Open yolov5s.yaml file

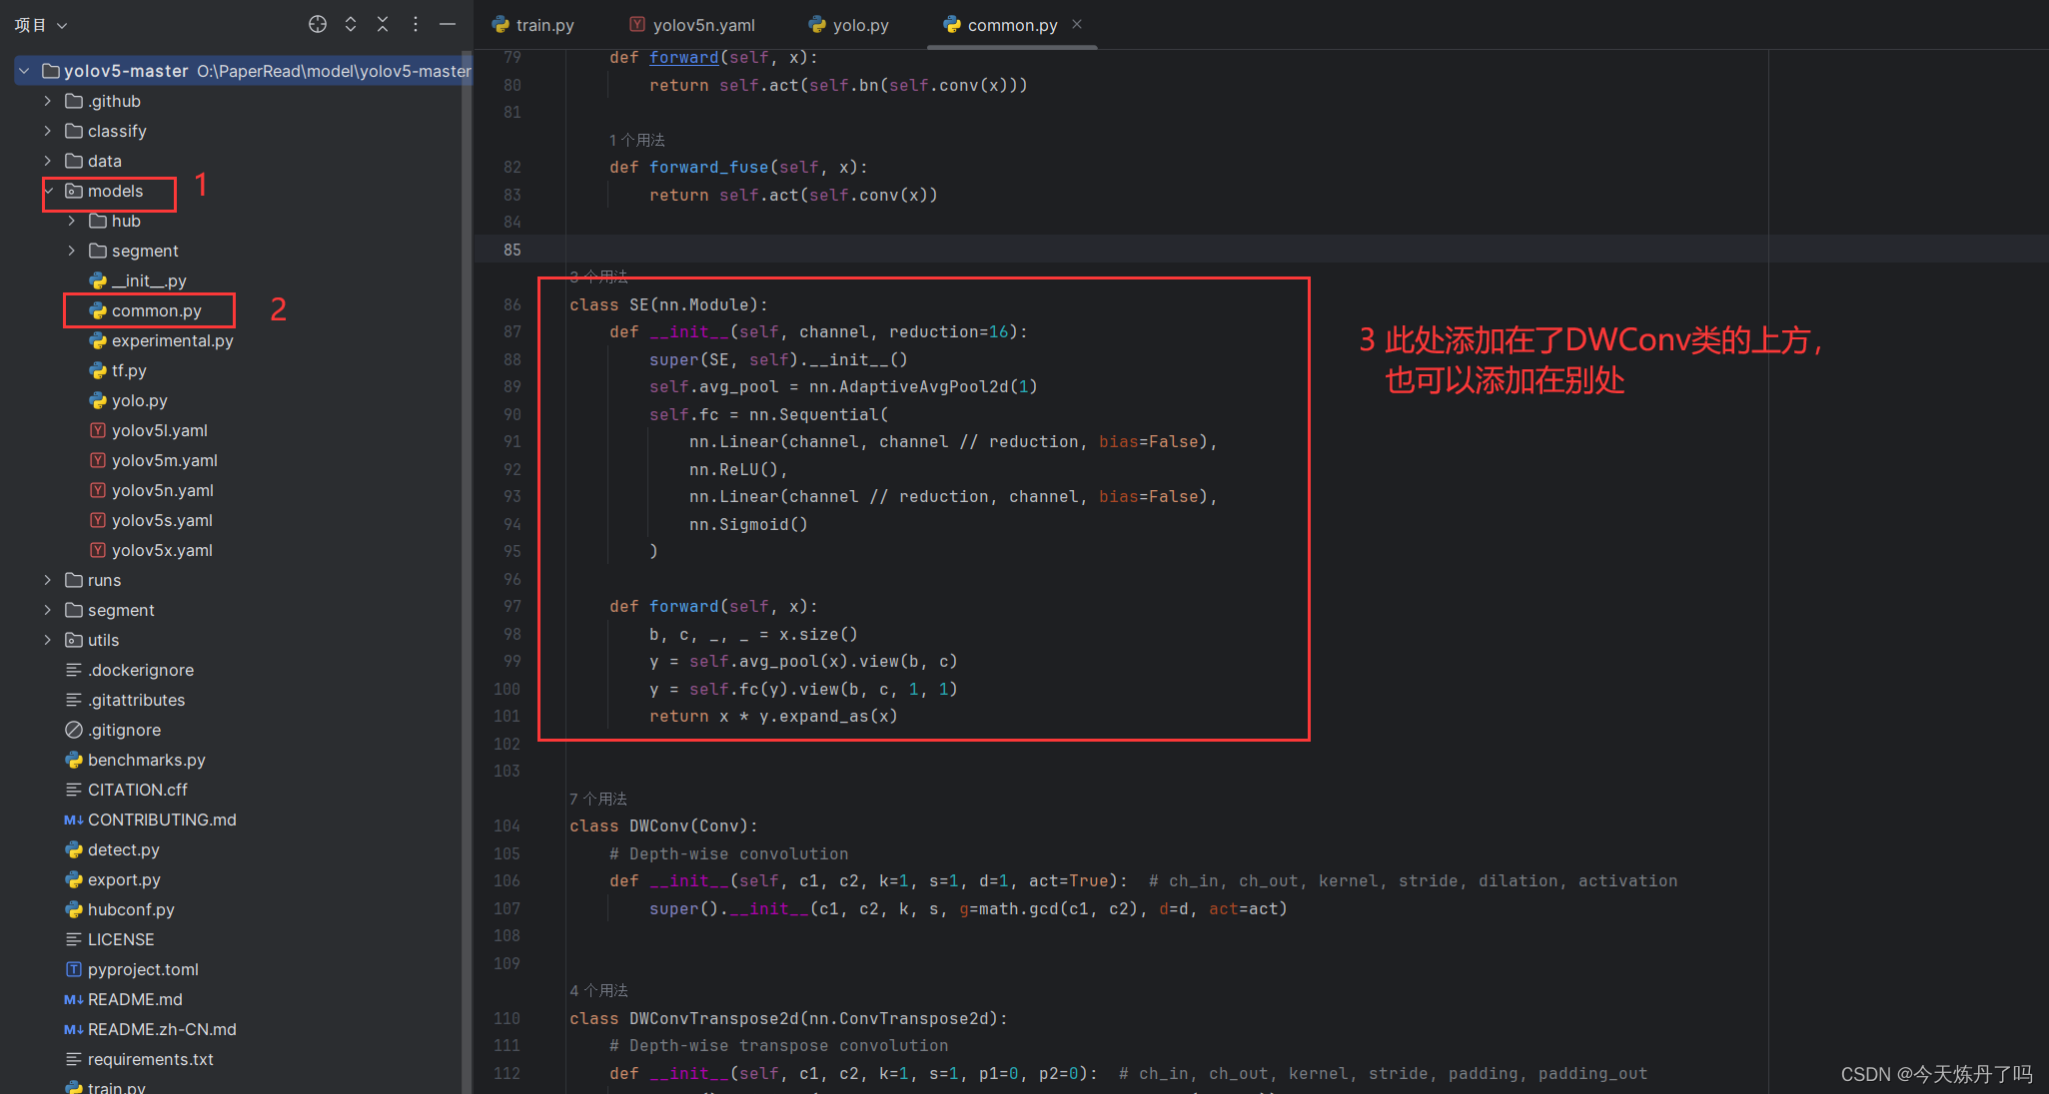[151, 520]
